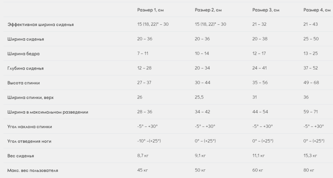Select the 'Угол отведения ноги' row label
Image resolution: width=333 pixels, height=178 pixels.
(29, 141)
